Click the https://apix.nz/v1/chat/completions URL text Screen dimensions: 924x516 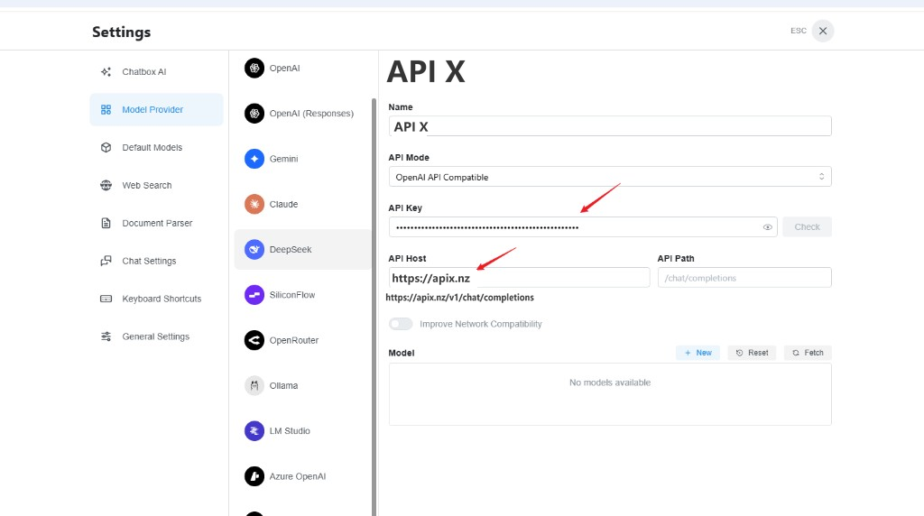click(x=459, y=298)
